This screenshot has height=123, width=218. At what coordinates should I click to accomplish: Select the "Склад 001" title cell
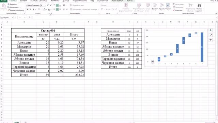pyautogui.click(x=48, y=30)
